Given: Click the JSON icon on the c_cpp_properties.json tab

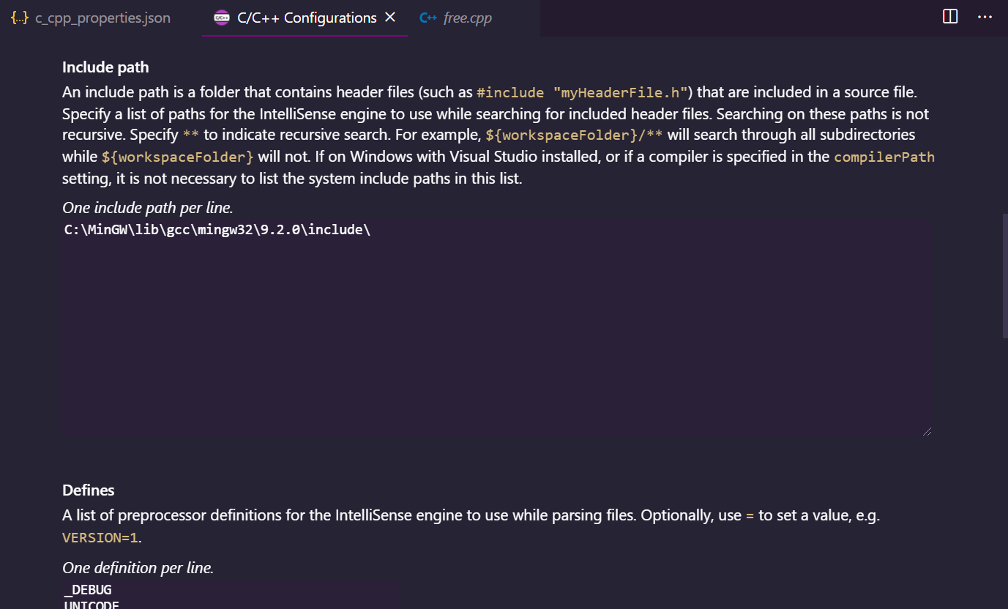Looking at the screenshot, I should (19, 18).
